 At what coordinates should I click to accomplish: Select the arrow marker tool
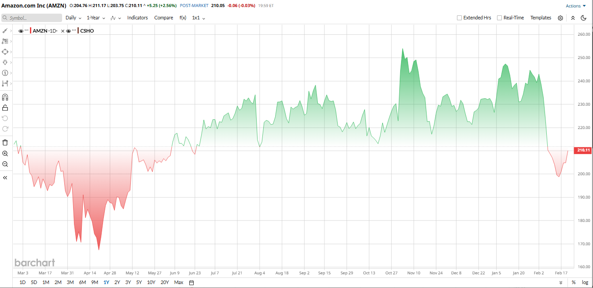(x=5, y=63)
